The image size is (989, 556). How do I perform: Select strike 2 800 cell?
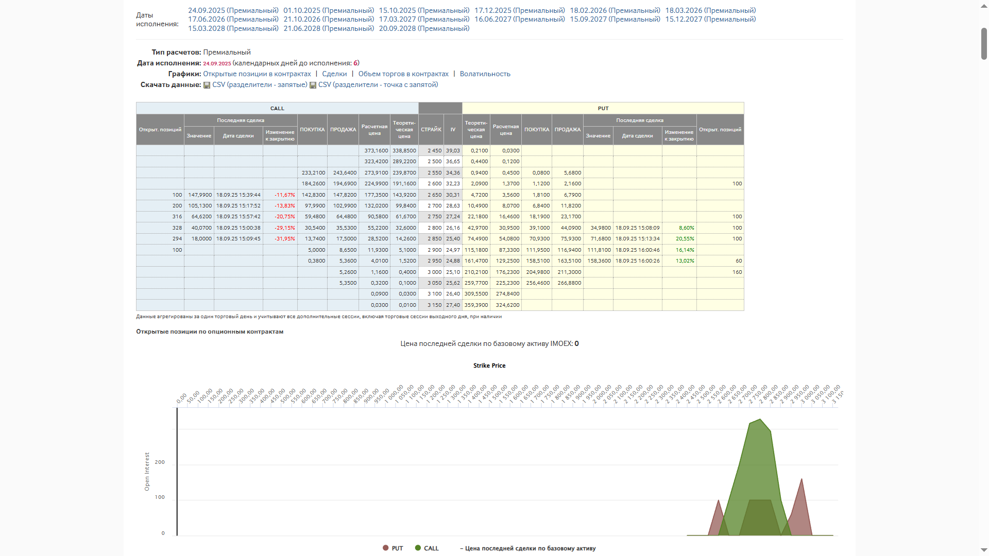[x=431, y=228]
